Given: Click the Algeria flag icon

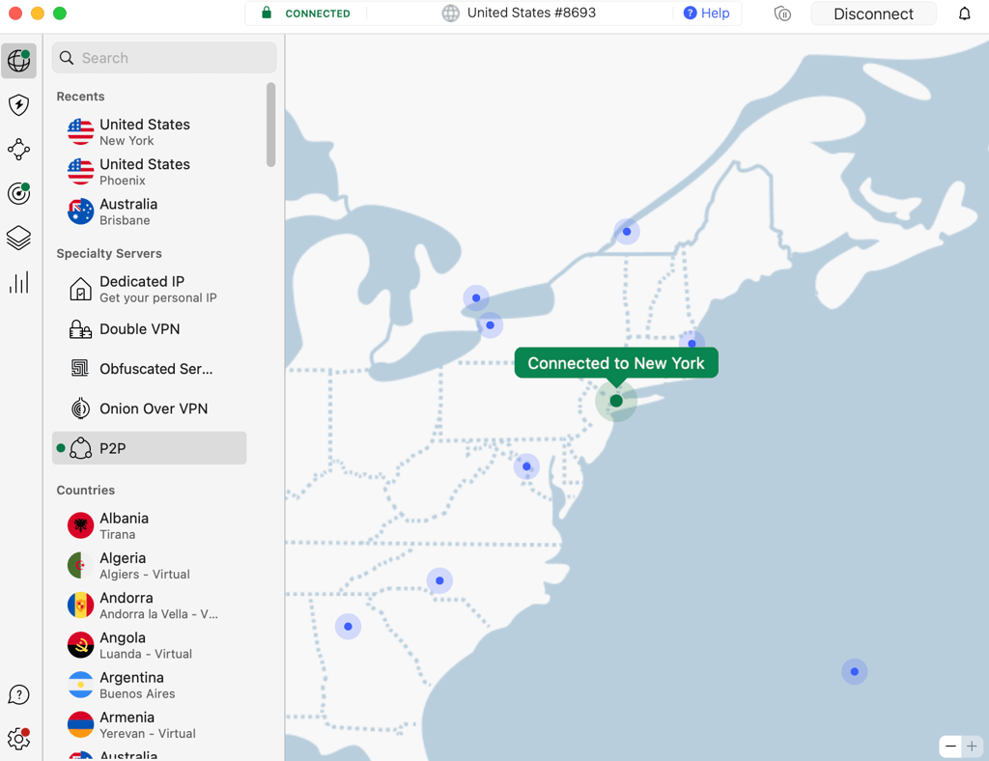Looking at the screenshot, I should (80, 565).
